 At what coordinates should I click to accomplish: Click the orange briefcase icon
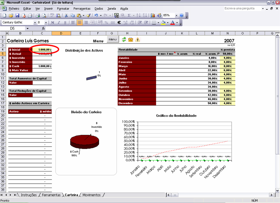(131, 40)
